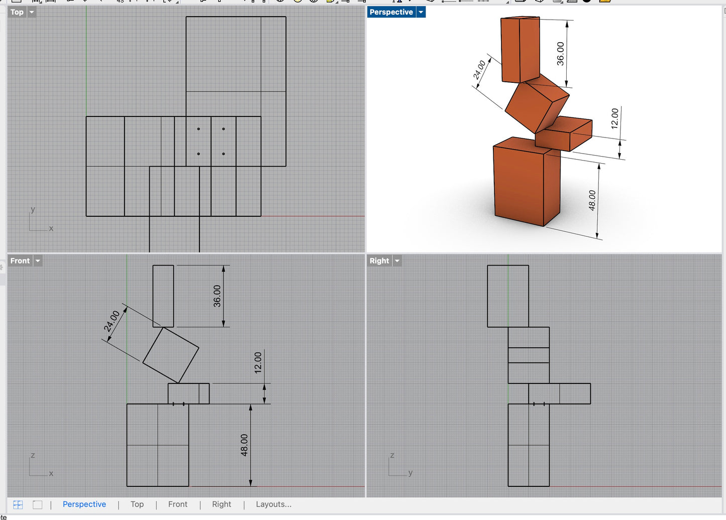Image resolution: width=726 pixels, height=520 pixels.
Task: Select the topmost orange box in Perspective
Action: click(520, 50)
